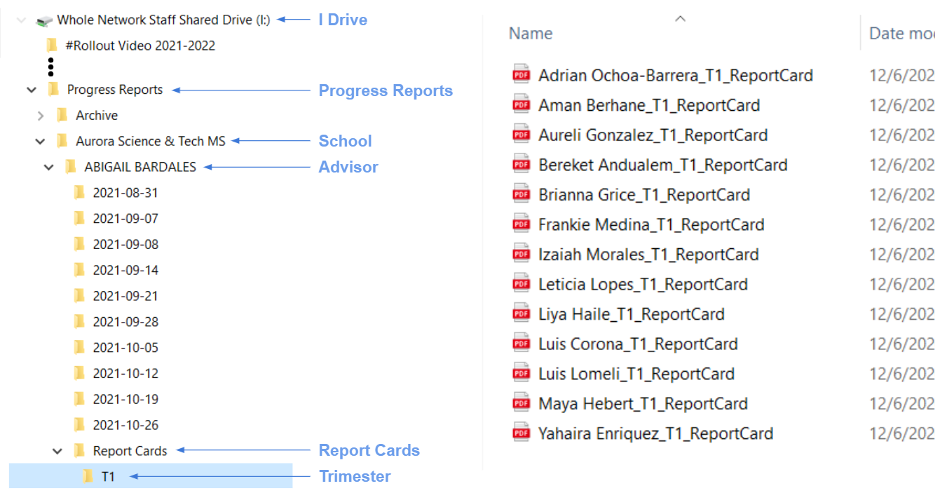Sort by the Date modified column header

[901, 33]
